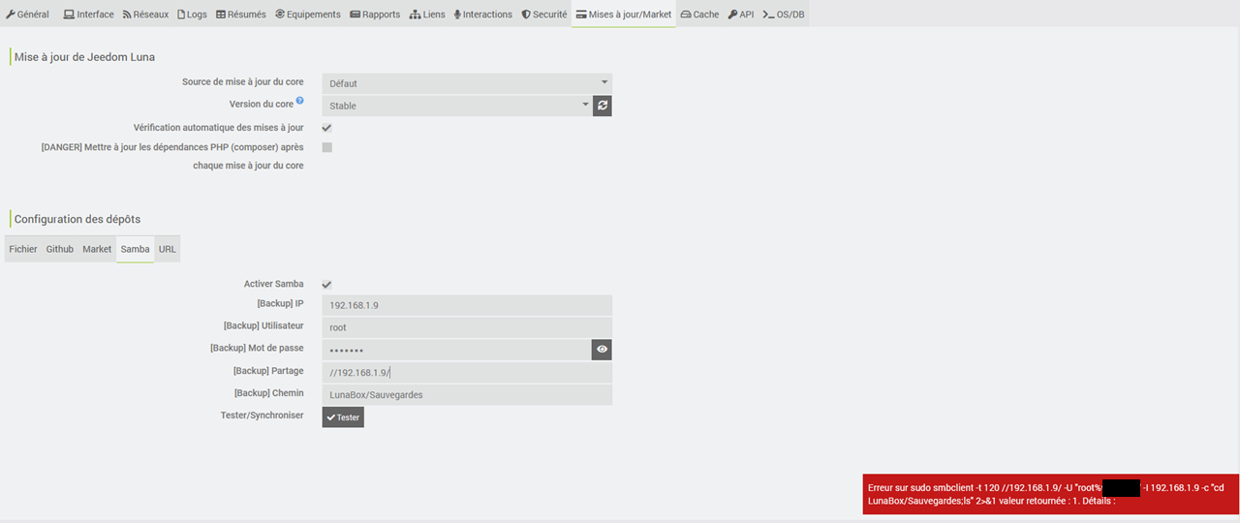Click the help icon beside Version du core
This screenshot has height=523, width=1240.
[x=300, y=101]
